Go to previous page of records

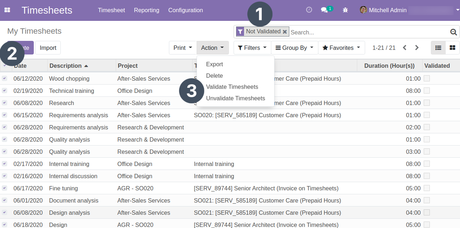[405, 48]
